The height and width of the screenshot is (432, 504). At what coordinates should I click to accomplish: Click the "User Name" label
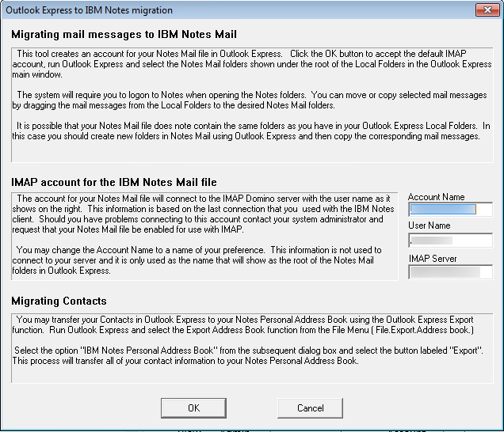tap(429, 225)
